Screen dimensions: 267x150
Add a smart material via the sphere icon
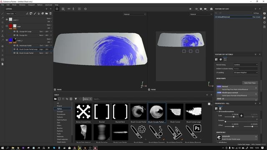point(43,13)
